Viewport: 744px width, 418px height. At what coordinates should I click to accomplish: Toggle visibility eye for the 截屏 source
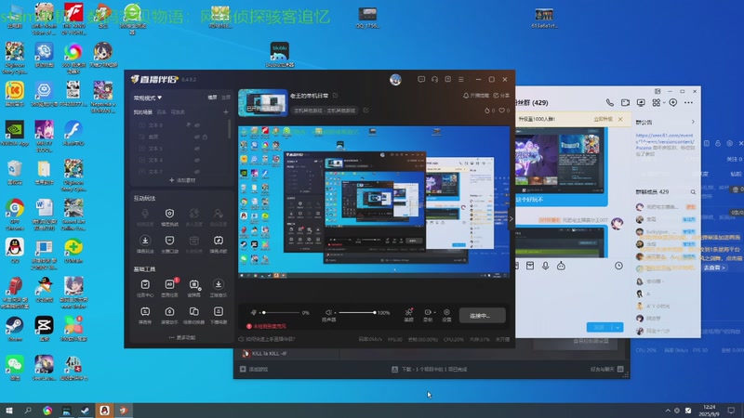coord(197,137)
